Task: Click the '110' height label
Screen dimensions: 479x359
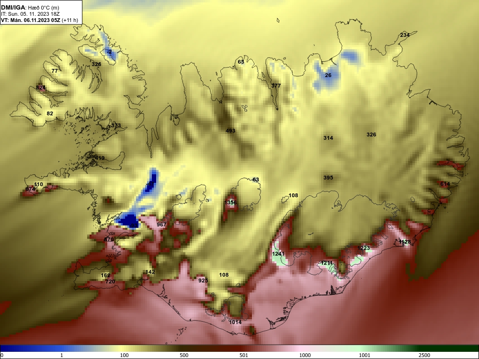Action: [38, 184]
